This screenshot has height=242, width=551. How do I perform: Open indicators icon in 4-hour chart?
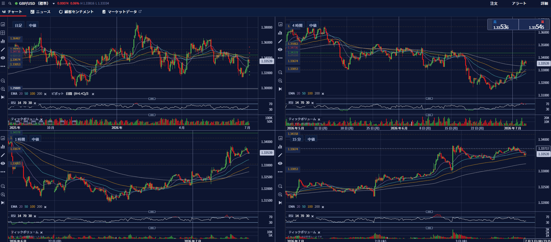coord(280,33)
